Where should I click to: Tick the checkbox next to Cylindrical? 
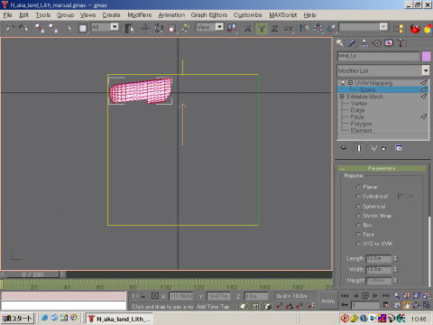pos(401,196)
